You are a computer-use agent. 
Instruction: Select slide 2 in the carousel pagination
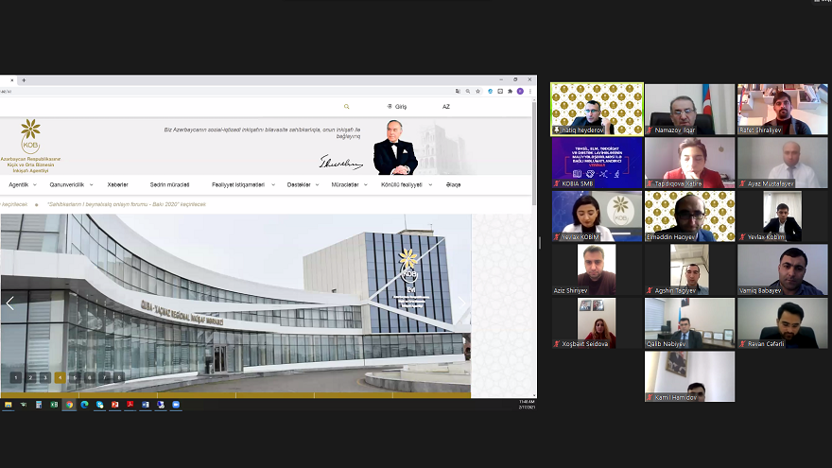[30, 377]
